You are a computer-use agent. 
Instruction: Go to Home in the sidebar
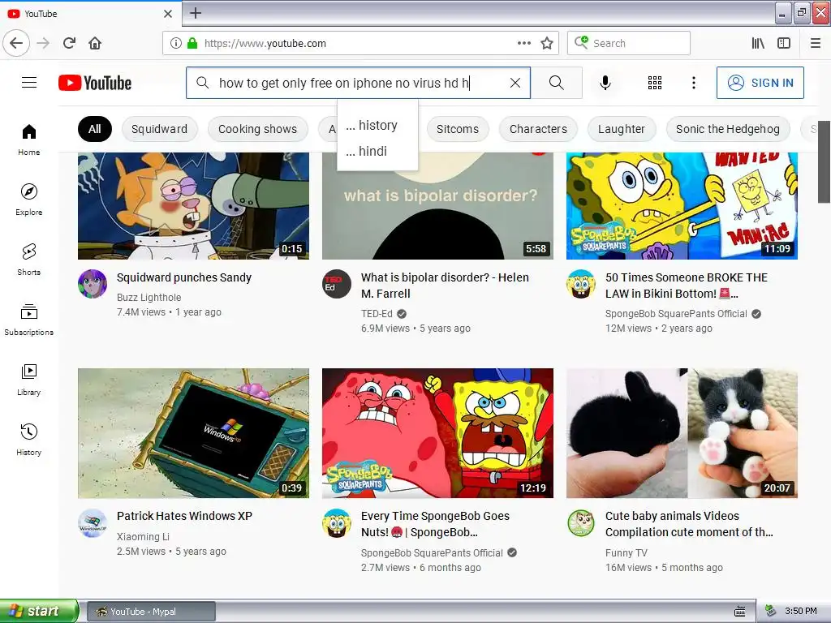tap(29, 140)
